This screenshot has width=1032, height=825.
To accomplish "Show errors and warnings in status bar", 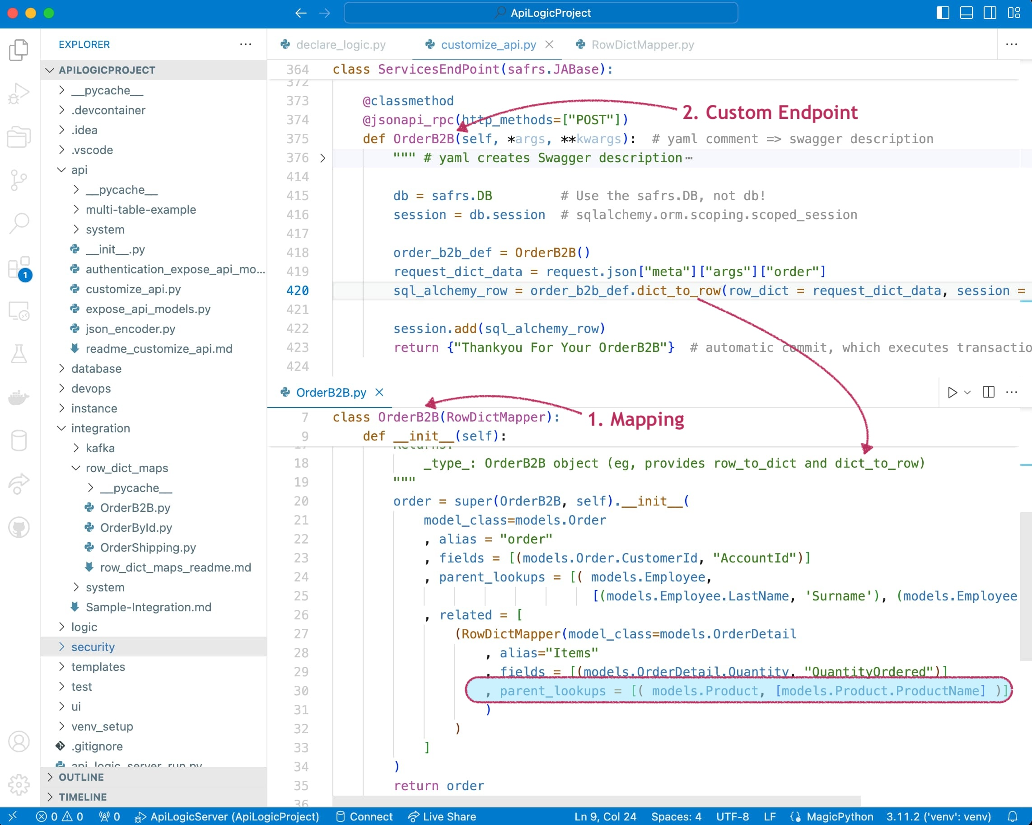I will pos(59,816).
